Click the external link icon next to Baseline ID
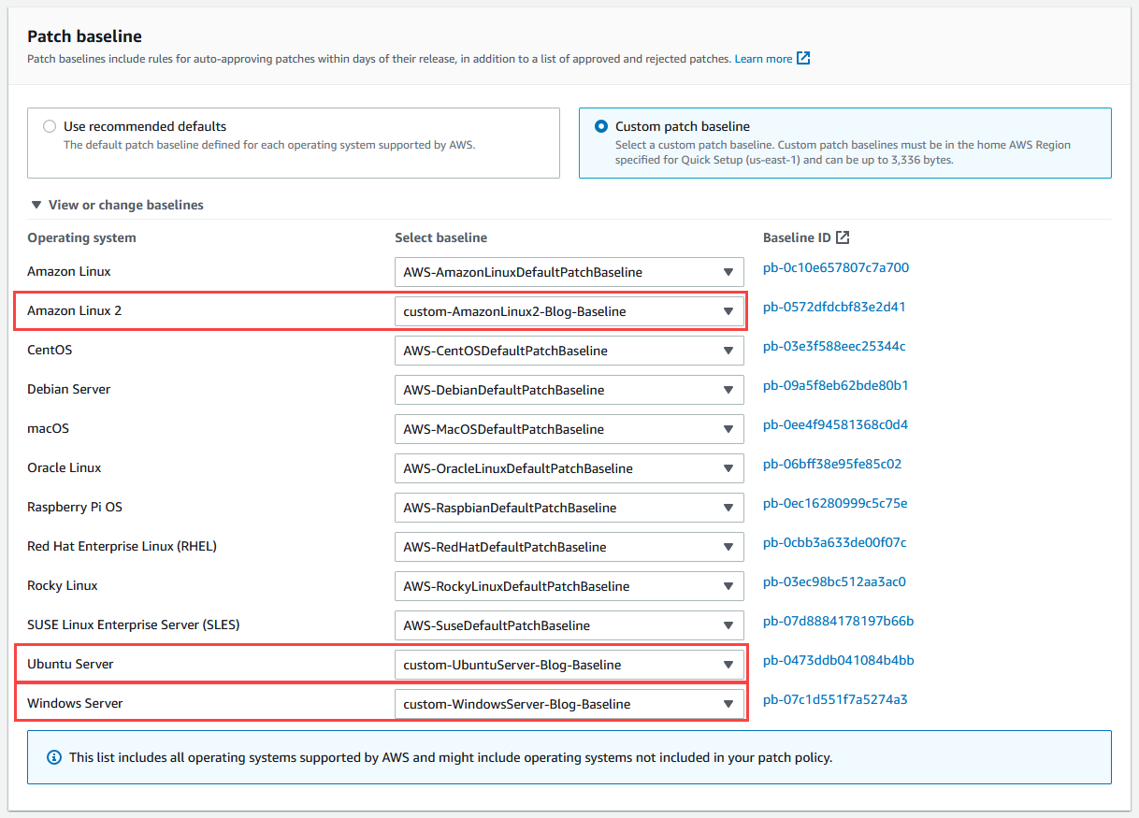Viewport: 1139px width, 818px height. tap(842, 237)
